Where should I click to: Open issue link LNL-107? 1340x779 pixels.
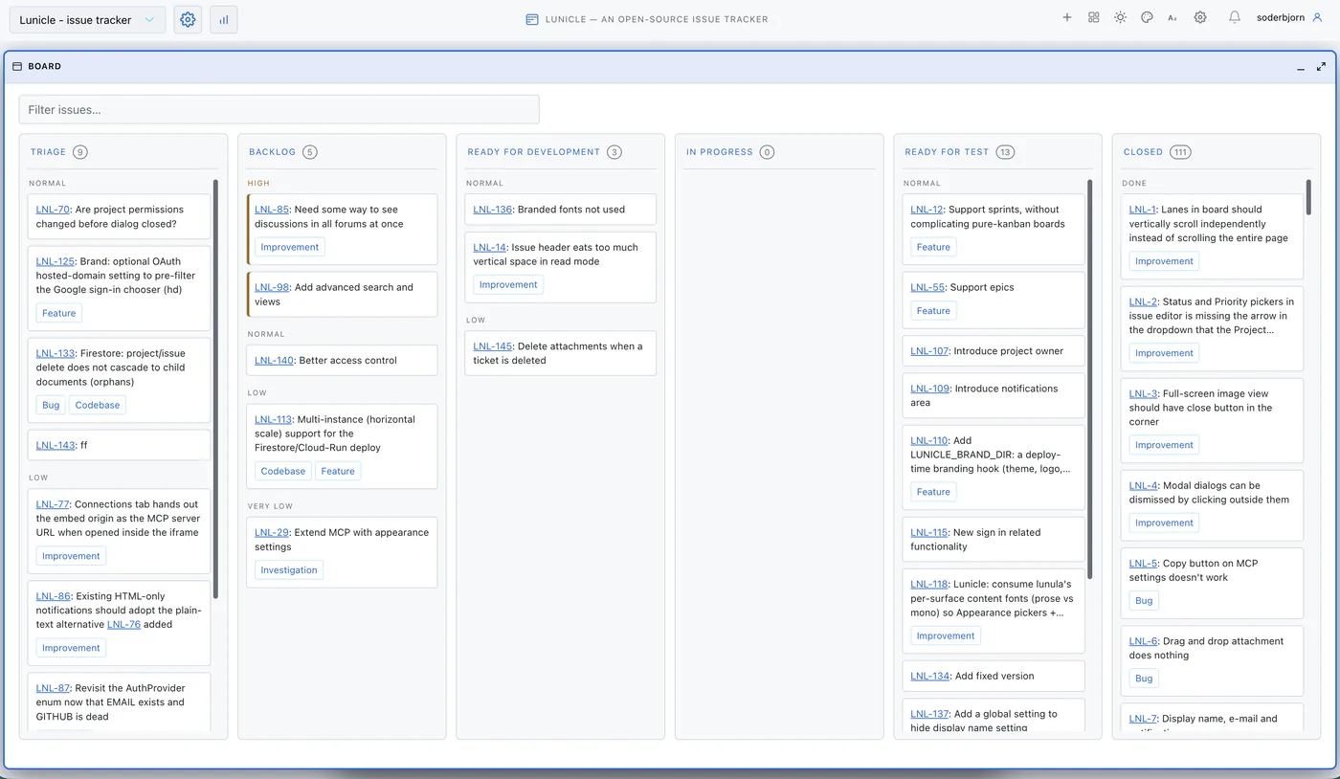point(929,351)
